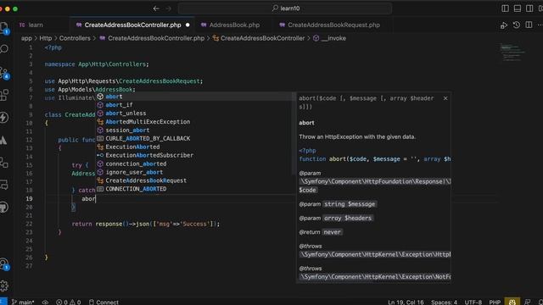Click the CreateAddressBookRequest import on line 5
Screen dimensions: 543x305
(x=160, y=81)
